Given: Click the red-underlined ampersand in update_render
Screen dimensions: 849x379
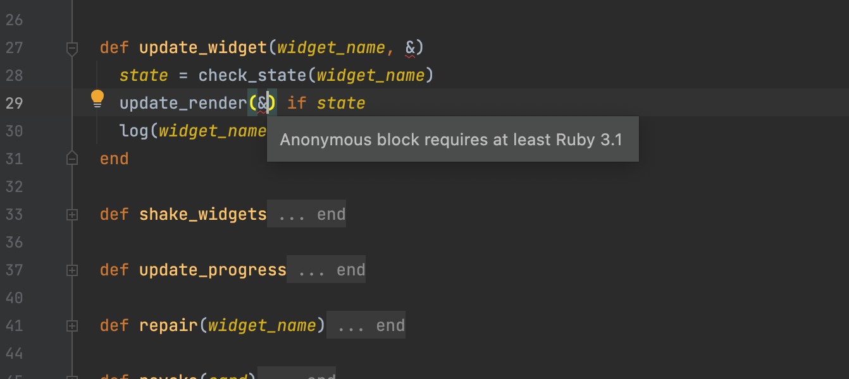Looking at the screenshot, I should tap(264, 102).
